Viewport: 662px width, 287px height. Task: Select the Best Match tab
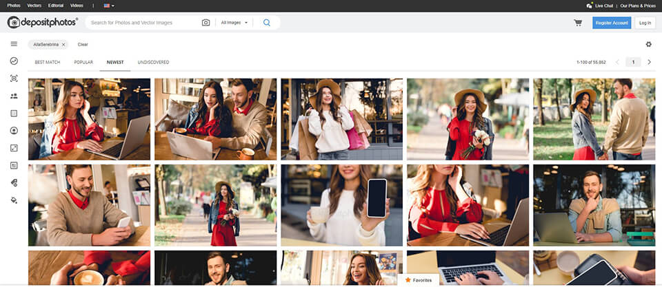pyautogui.click(x=48, y=62)
